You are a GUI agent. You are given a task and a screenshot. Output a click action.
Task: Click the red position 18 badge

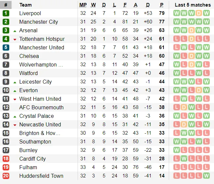[x=6, y=159]
